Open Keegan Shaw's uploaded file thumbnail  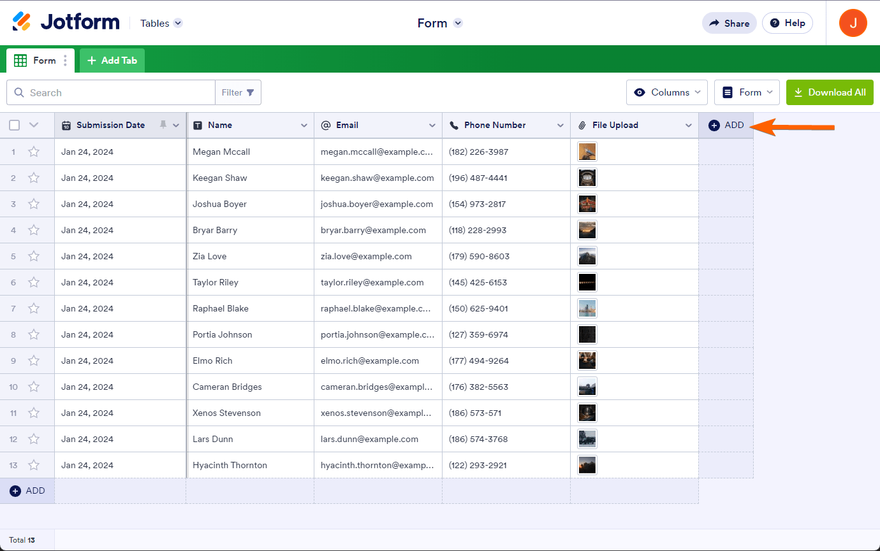point(587,178)
